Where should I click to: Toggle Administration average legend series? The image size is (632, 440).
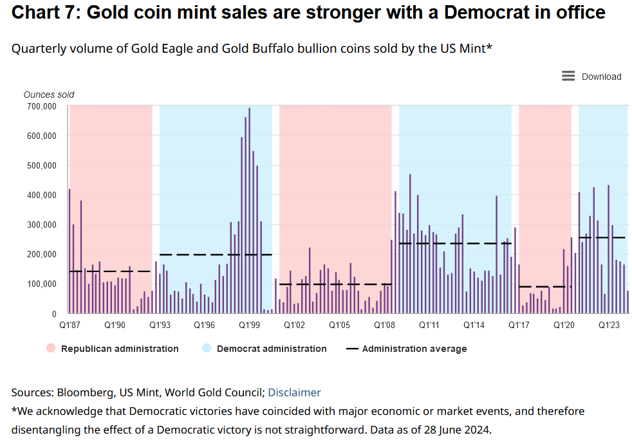pos(414,349)
